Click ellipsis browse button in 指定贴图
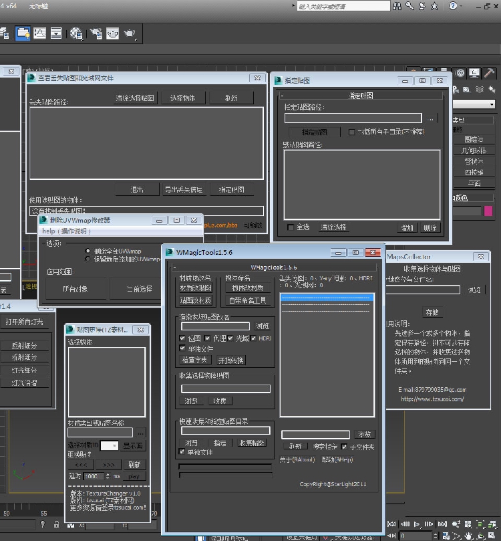 pyautogui.click(x=430, y=118)
